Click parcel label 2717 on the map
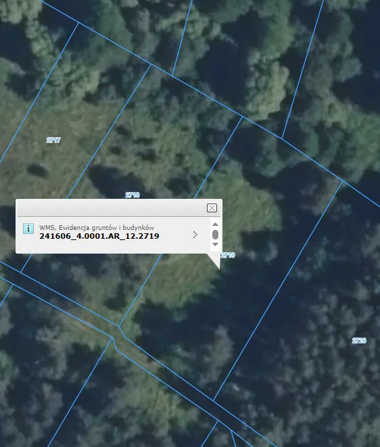The width and height of the screenshot is (380, 447). [x=53, y=140]
